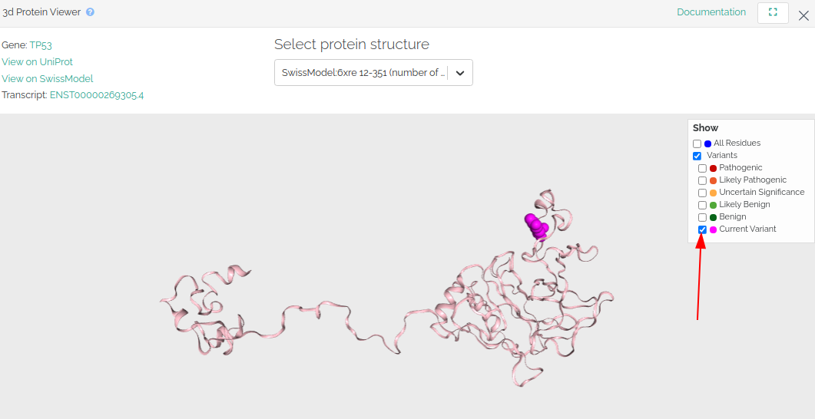The height and width of the screenshot is (419, 815).
Task: Toggle the All Residues checkbox
Action: [x=697, y=144]
